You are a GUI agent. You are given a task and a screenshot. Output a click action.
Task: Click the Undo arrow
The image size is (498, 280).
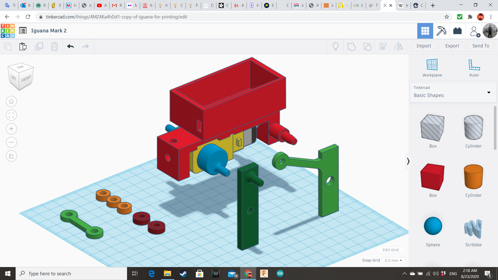click(70, 46)
